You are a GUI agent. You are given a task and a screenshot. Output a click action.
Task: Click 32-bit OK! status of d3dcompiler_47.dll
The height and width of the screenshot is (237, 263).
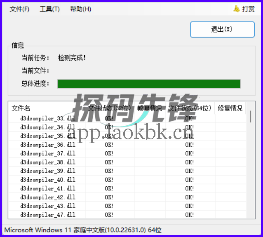point(109,214)
